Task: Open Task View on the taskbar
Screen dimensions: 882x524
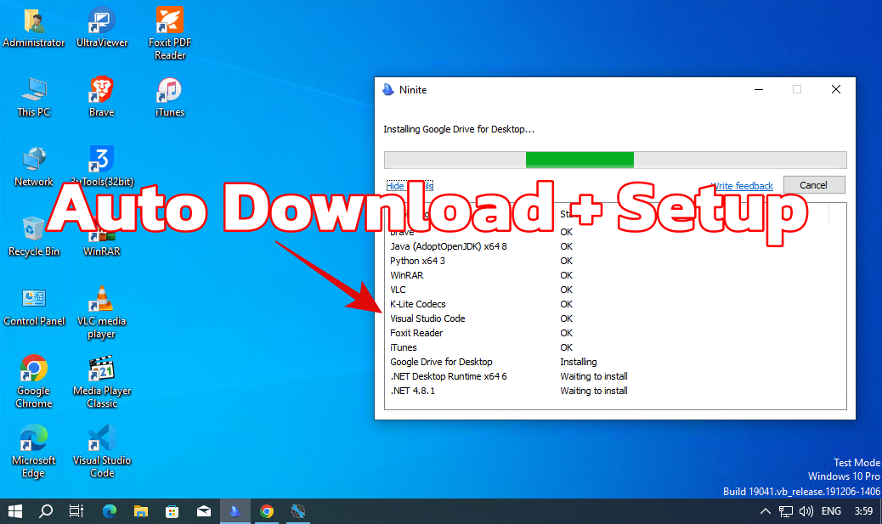Action: click(76, 511)
